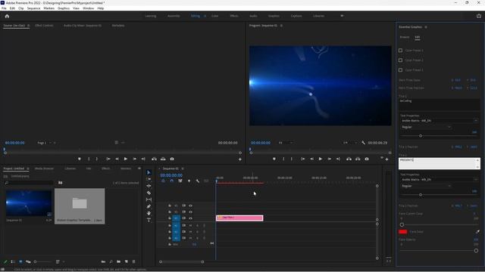The image size is (485, 272).
Task: Open the File menu
Action: coord(4,8)
